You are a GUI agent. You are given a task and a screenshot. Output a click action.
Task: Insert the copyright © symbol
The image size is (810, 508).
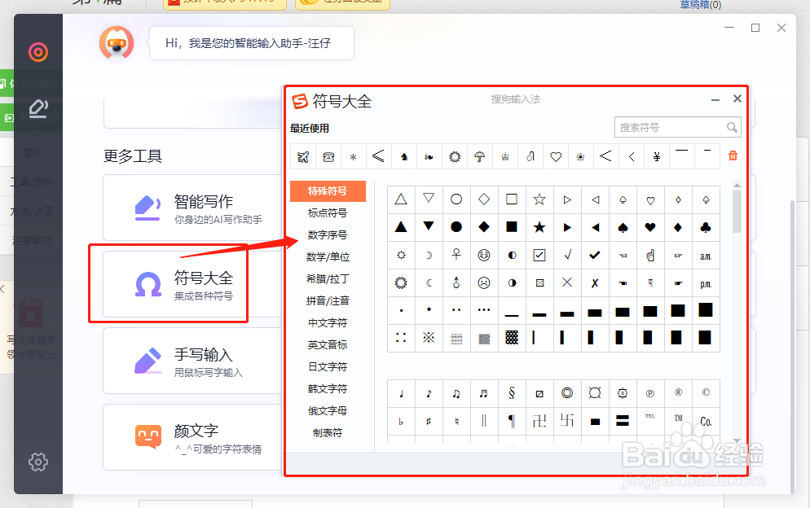point(706,393)
